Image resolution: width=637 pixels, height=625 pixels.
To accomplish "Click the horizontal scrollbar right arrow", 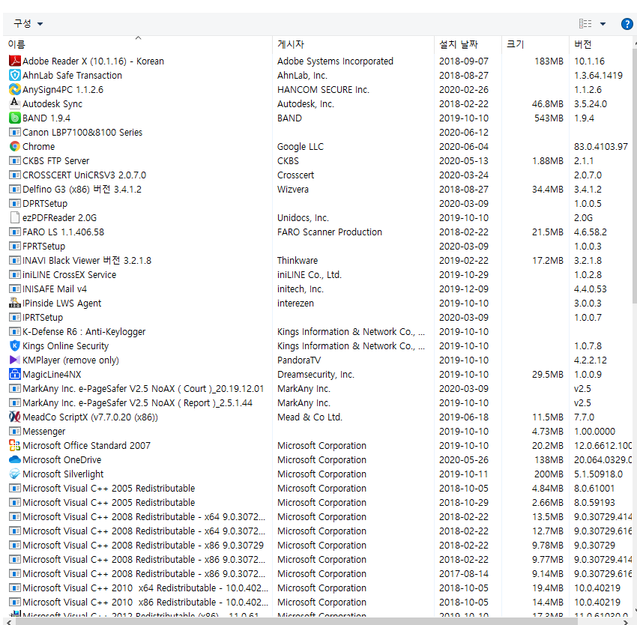I will click(626, 622).
